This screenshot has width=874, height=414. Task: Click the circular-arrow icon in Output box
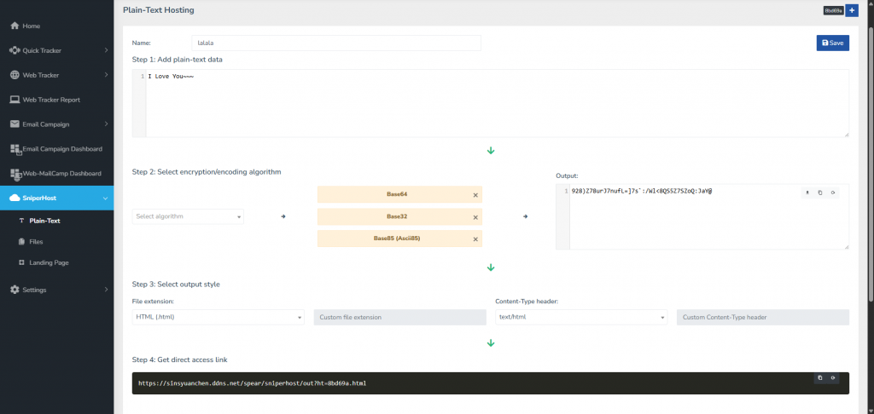(x=833, y=193)
